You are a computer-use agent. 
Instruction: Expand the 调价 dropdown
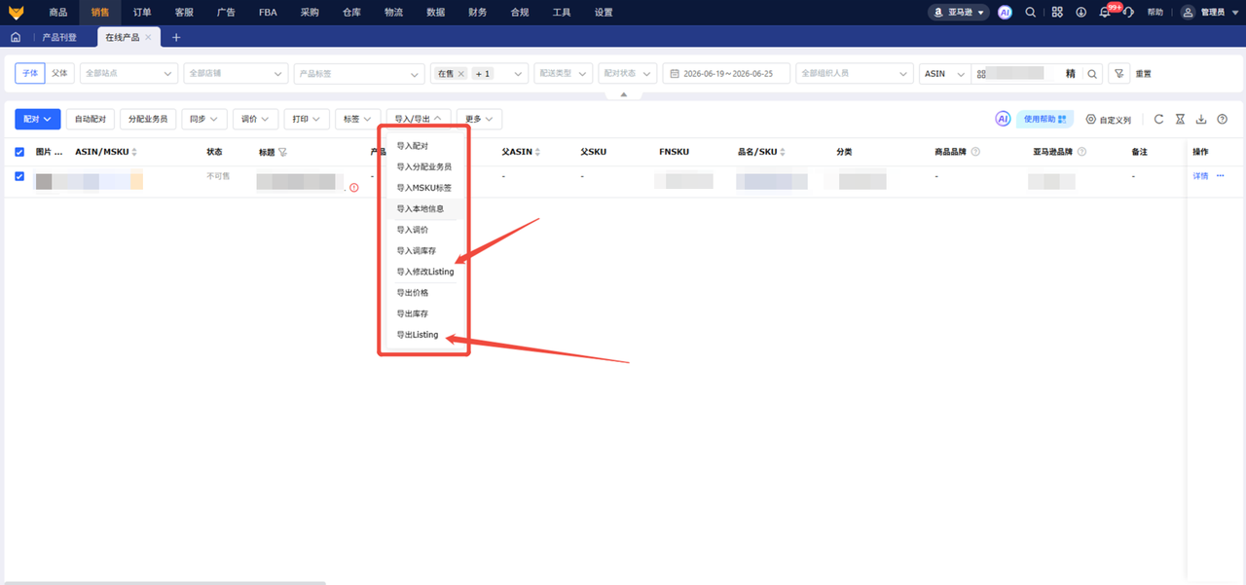255,119
